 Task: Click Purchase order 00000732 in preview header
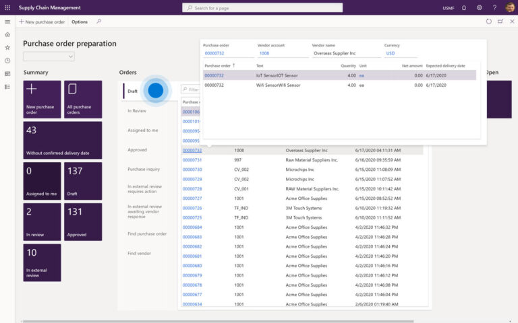point(214,53)
